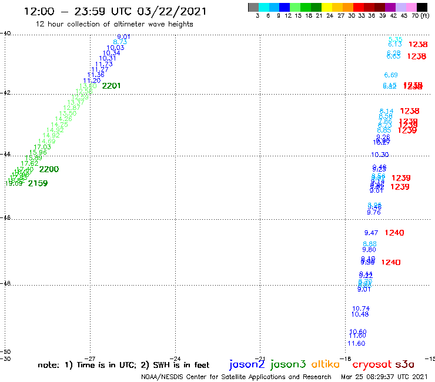
Task: Click the wave height value "13.50"
Action: pos(68,113)
